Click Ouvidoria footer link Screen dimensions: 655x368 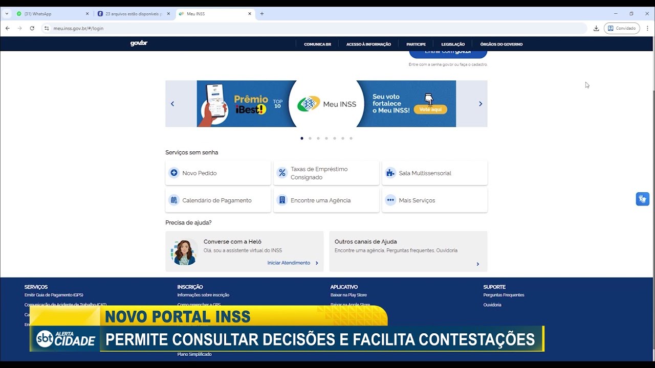[x=492, y=305]
